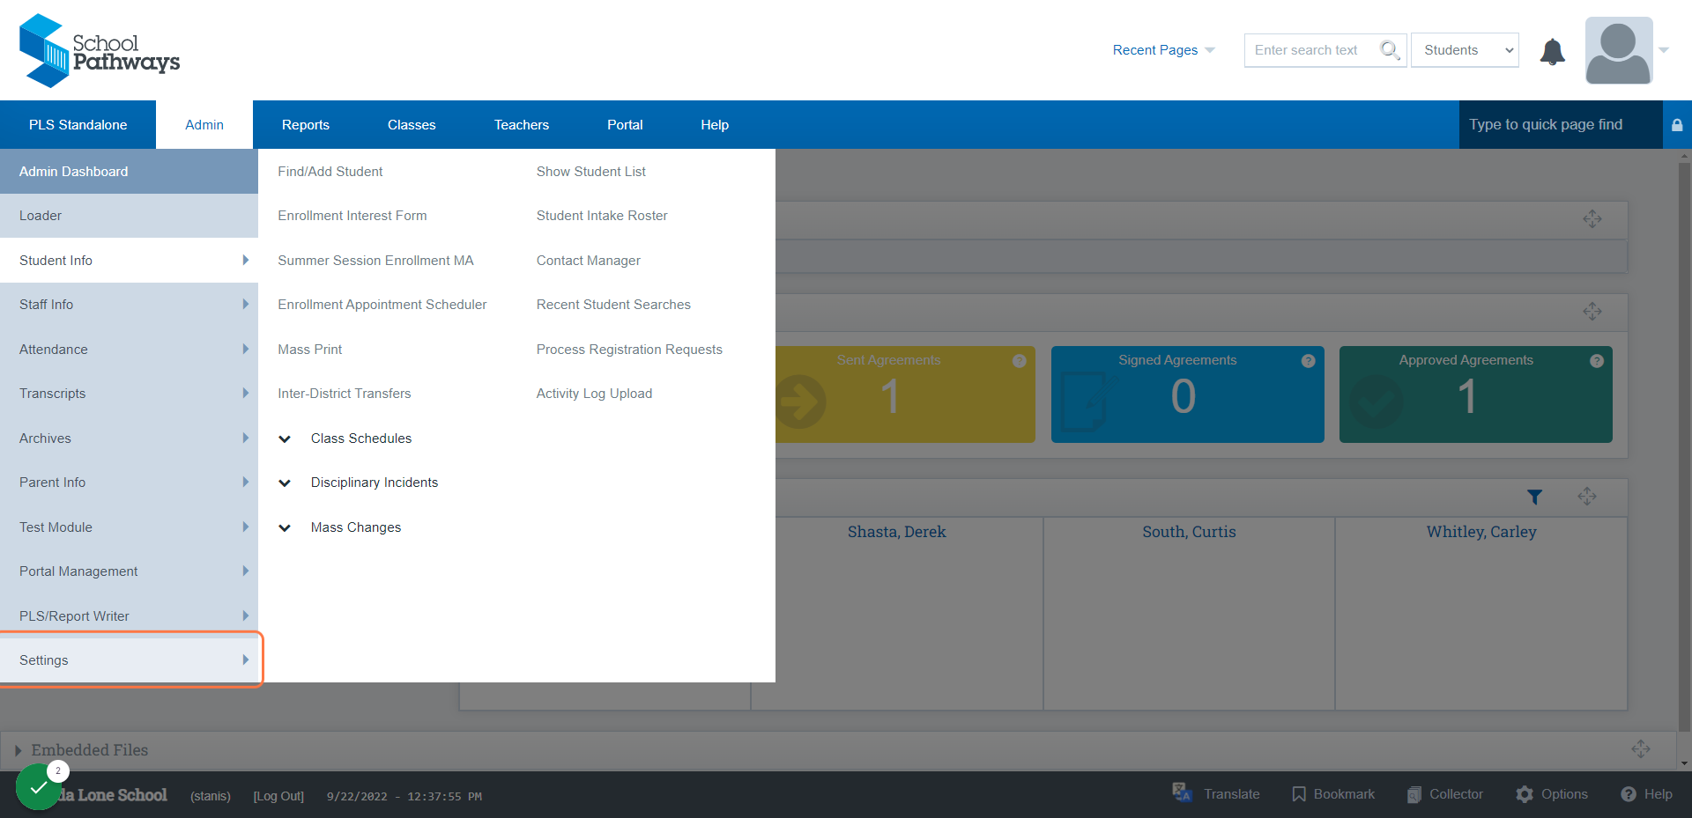
Task: Click the move handle on Embedded Files
Action: pos(1640,749)
